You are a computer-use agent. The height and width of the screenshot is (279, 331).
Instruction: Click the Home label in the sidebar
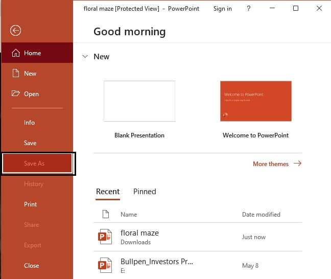tap(33, 53)
